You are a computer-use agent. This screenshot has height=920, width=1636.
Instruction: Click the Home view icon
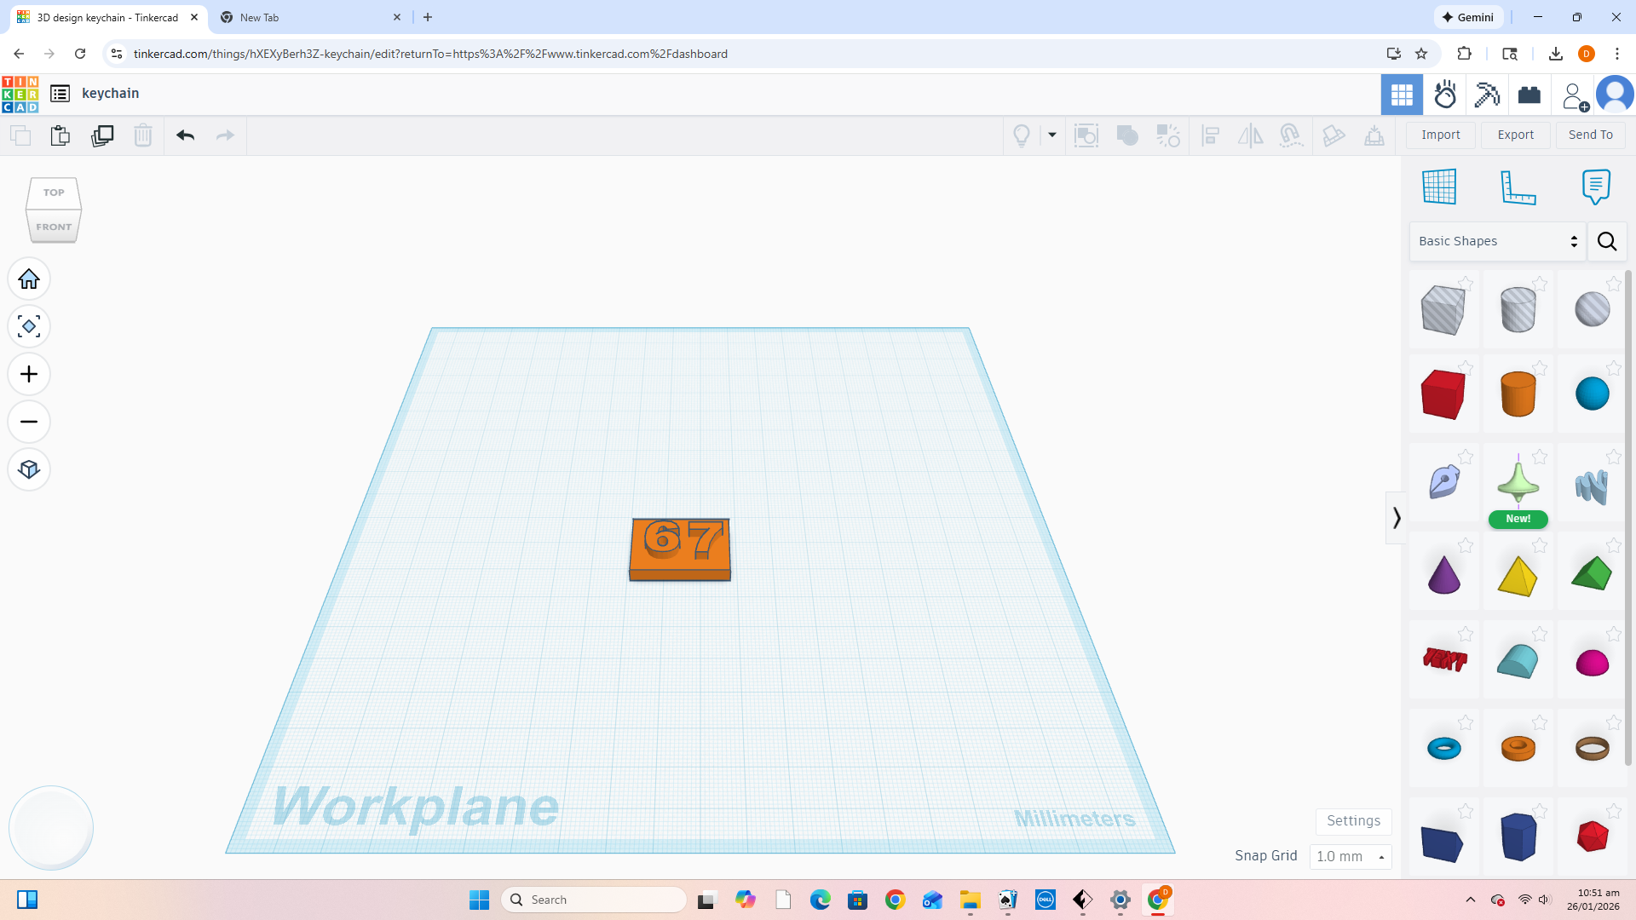[x=29, y=279]
